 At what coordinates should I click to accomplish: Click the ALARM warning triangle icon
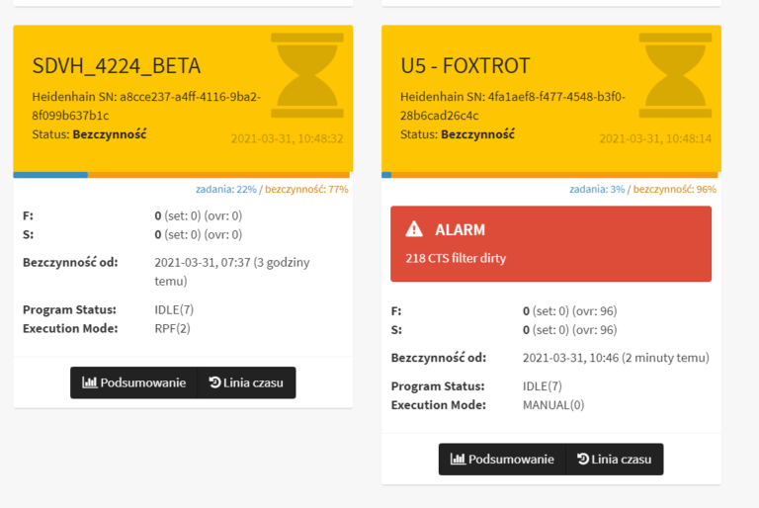414,229
